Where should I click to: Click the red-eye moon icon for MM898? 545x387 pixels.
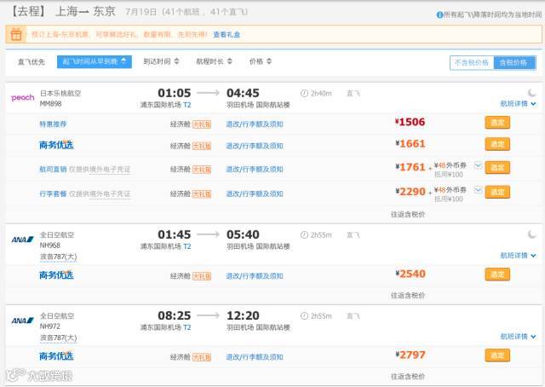coord(531,93)
